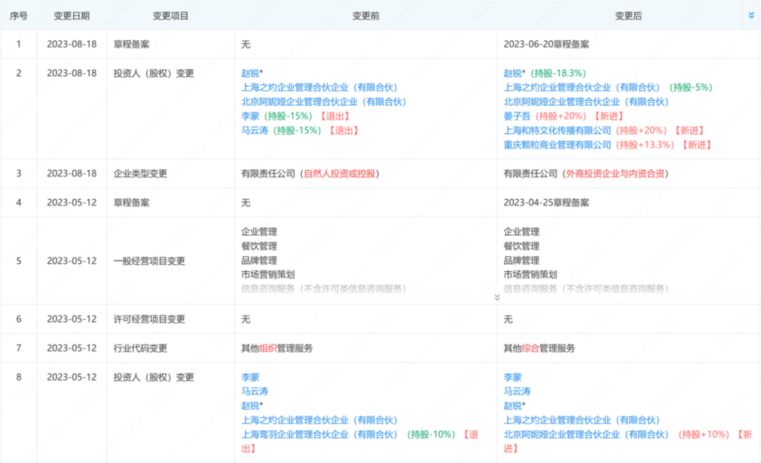The width and height of the screenshot is (761, 463).
Task: Open 上海和特文化传播有限公司 company link
Action: click(557, 131)
